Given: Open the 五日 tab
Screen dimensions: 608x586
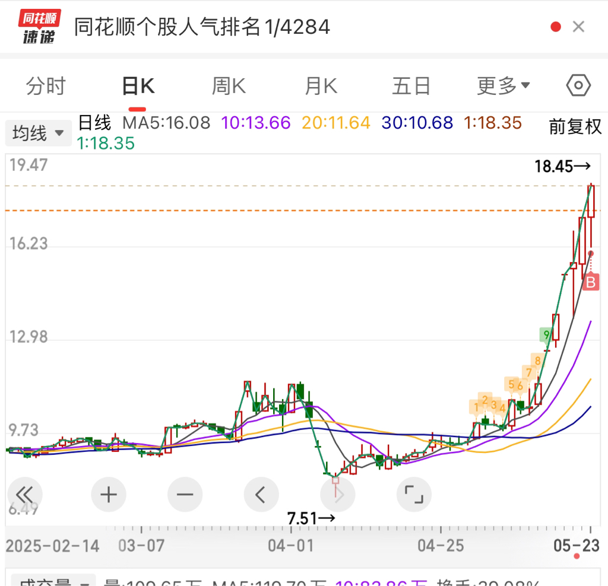Looking at the screenshot, I should point(411,86).
